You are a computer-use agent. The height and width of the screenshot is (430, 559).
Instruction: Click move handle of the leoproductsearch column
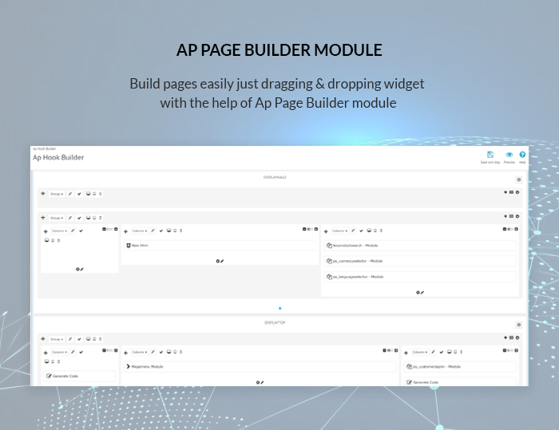pyautogui.click(x=326, y=231)
